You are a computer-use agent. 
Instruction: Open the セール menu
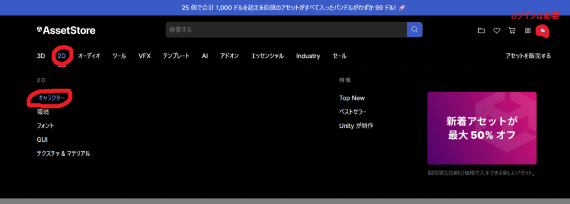point(340,56)
